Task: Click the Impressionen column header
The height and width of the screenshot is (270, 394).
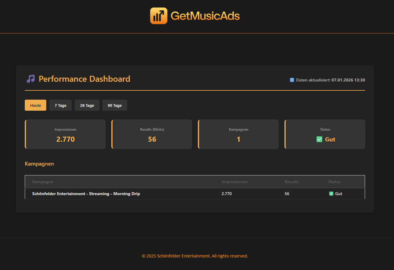Action: (235, 182)
